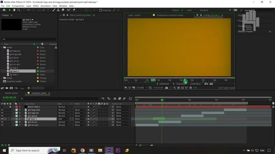Open blend mode dropdown for lgt leak 1
Viewport: 275px width, 154px height.
[64, 119]
